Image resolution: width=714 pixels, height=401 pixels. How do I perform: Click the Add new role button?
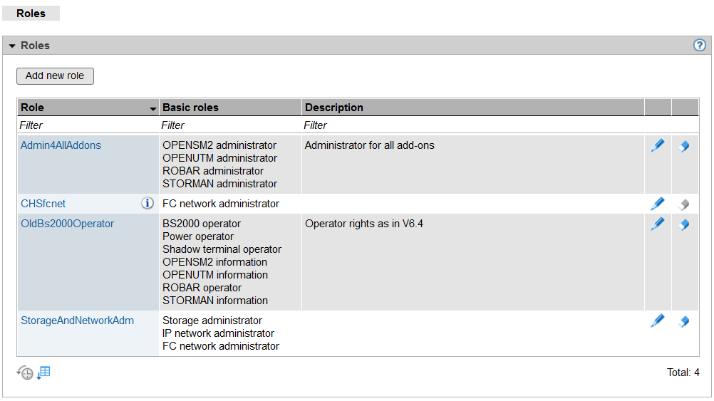click(x=55, y=75)
